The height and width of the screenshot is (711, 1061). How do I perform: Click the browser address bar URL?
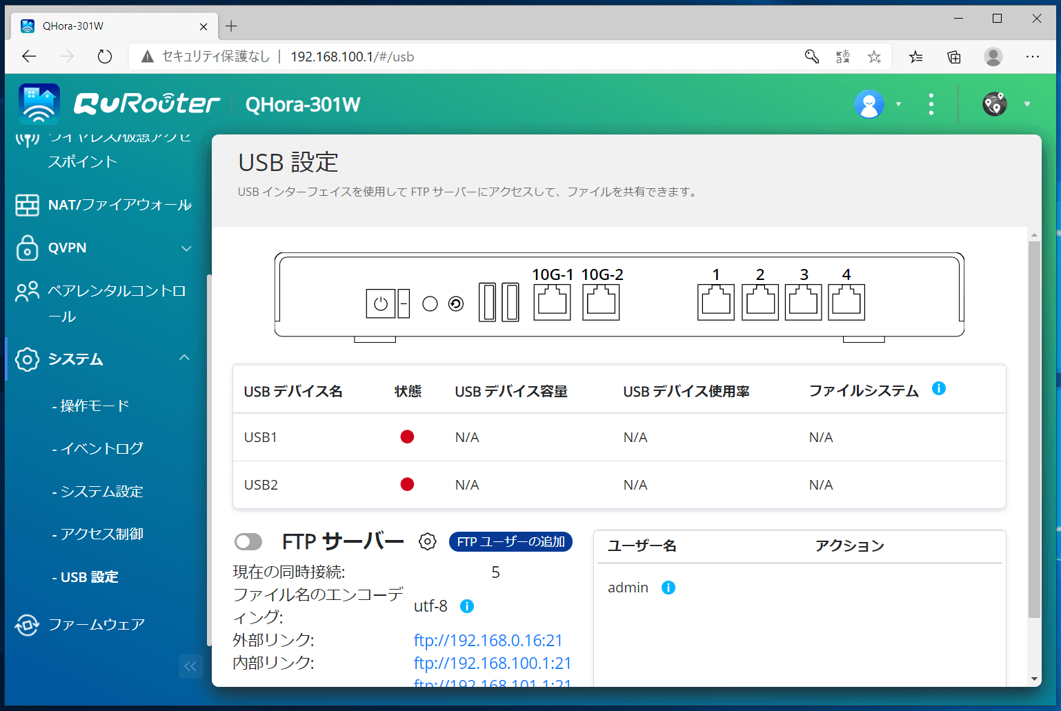[352, 57]
